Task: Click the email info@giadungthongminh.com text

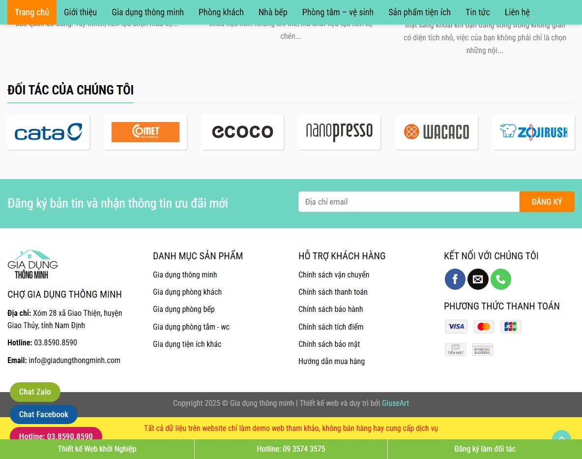Action: coord(74,360)
